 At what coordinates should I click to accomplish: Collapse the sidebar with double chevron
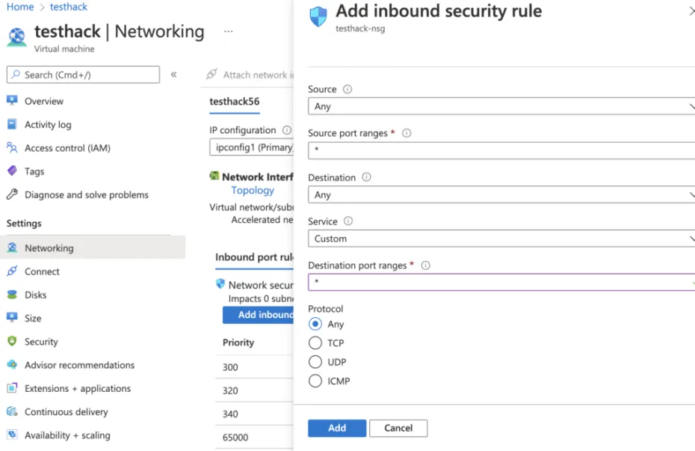coord(173,75)
